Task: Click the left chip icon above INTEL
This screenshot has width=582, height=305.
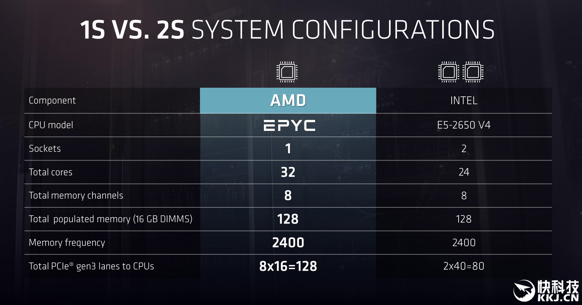Action: tap(449, 72)
